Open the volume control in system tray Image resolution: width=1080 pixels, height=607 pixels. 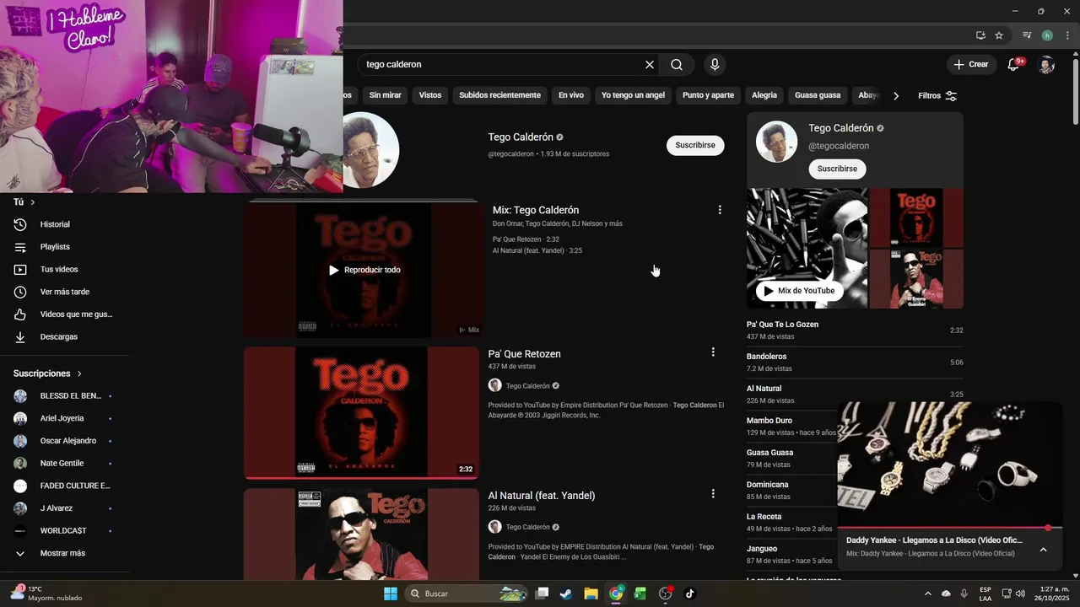point(1020,594)
